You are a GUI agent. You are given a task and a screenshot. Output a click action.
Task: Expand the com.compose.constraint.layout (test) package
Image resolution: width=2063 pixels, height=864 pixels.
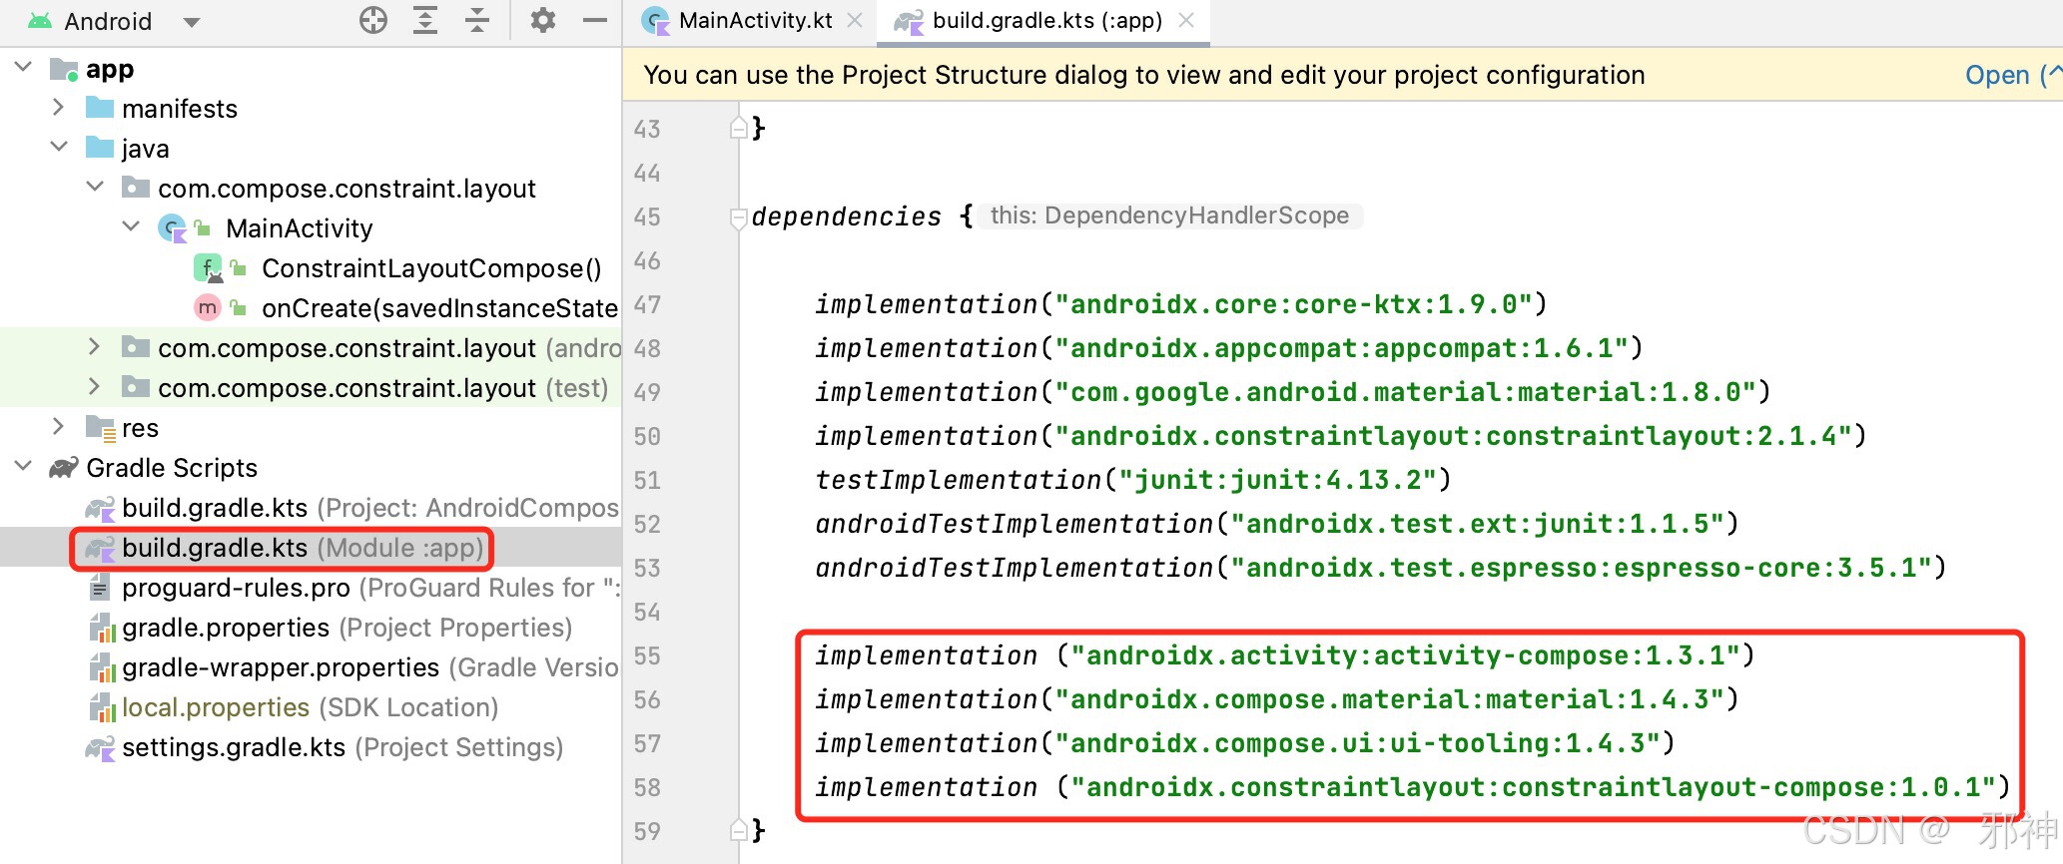pyautogui.click(x=94, y=387)
